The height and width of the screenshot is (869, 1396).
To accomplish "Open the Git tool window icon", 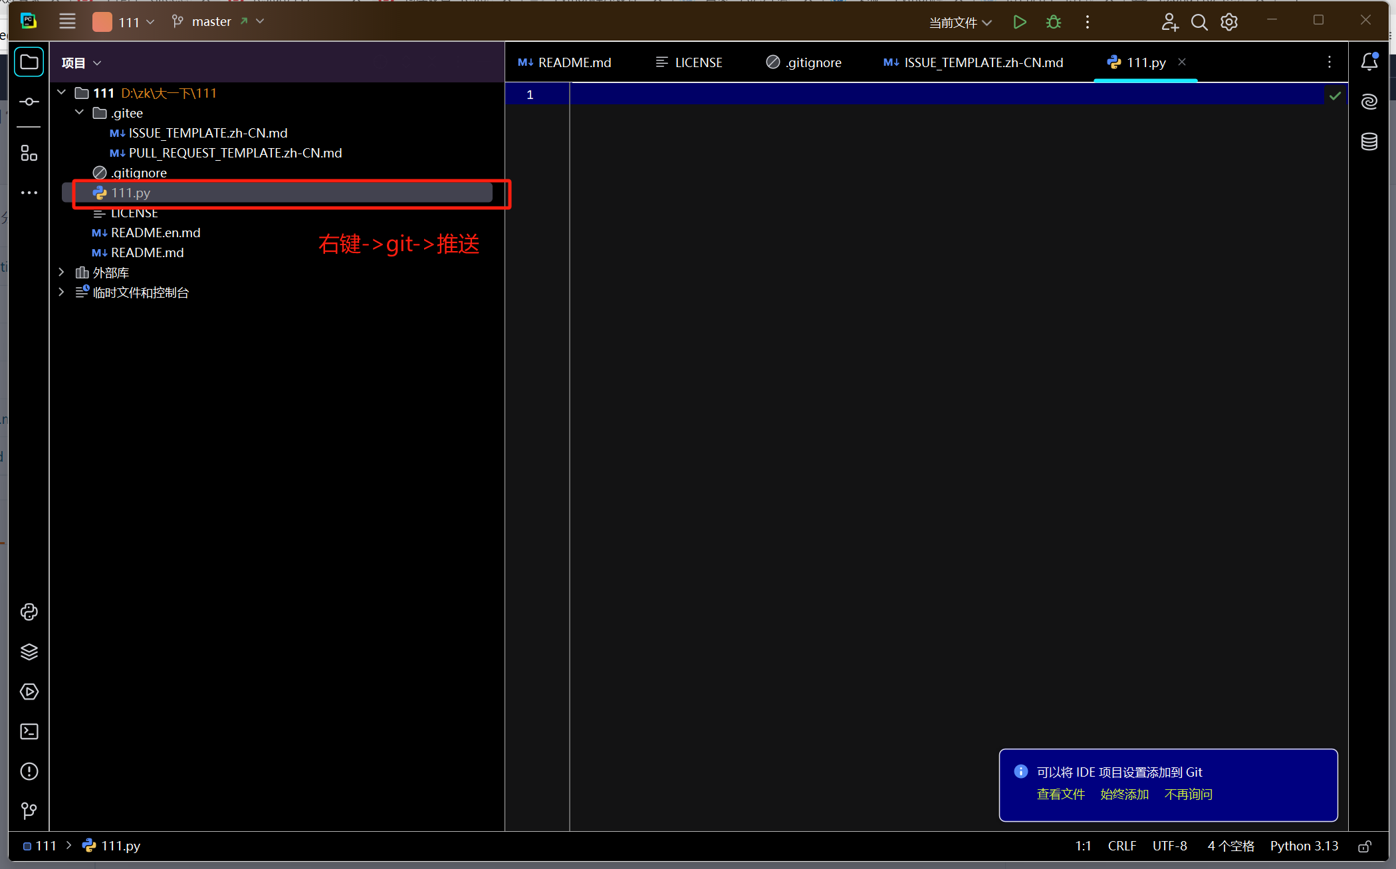I will coord(29,811).
